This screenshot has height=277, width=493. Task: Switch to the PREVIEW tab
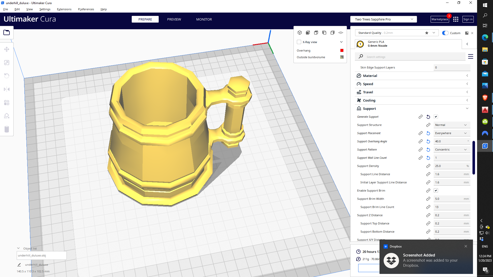point(174,19)
